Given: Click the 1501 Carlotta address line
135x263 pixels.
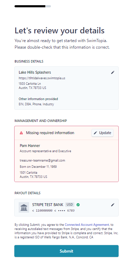Looking at the screenshot, I should [x=28, y=173].
